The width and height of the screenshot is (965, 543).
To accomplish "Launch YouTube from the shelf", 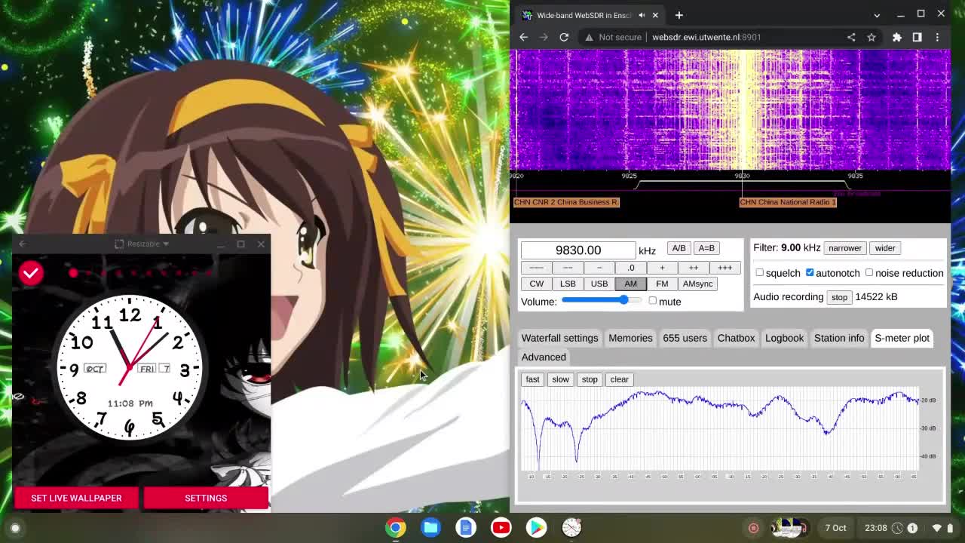I will click(x=501, y=528).
